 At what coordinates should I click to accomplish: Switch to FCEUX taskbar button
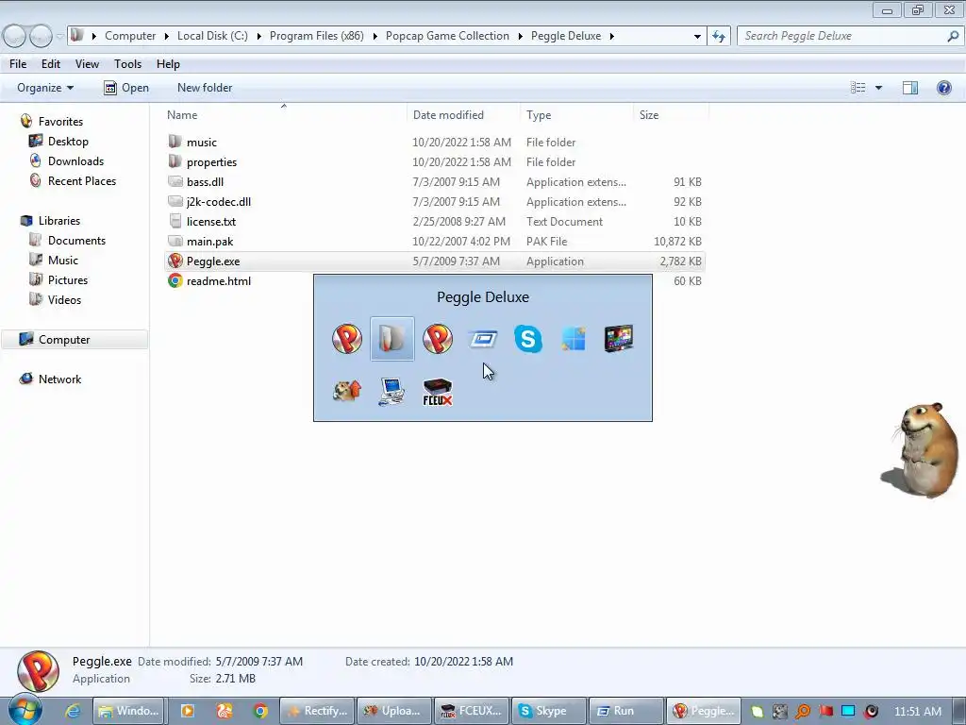coord(472,711)
